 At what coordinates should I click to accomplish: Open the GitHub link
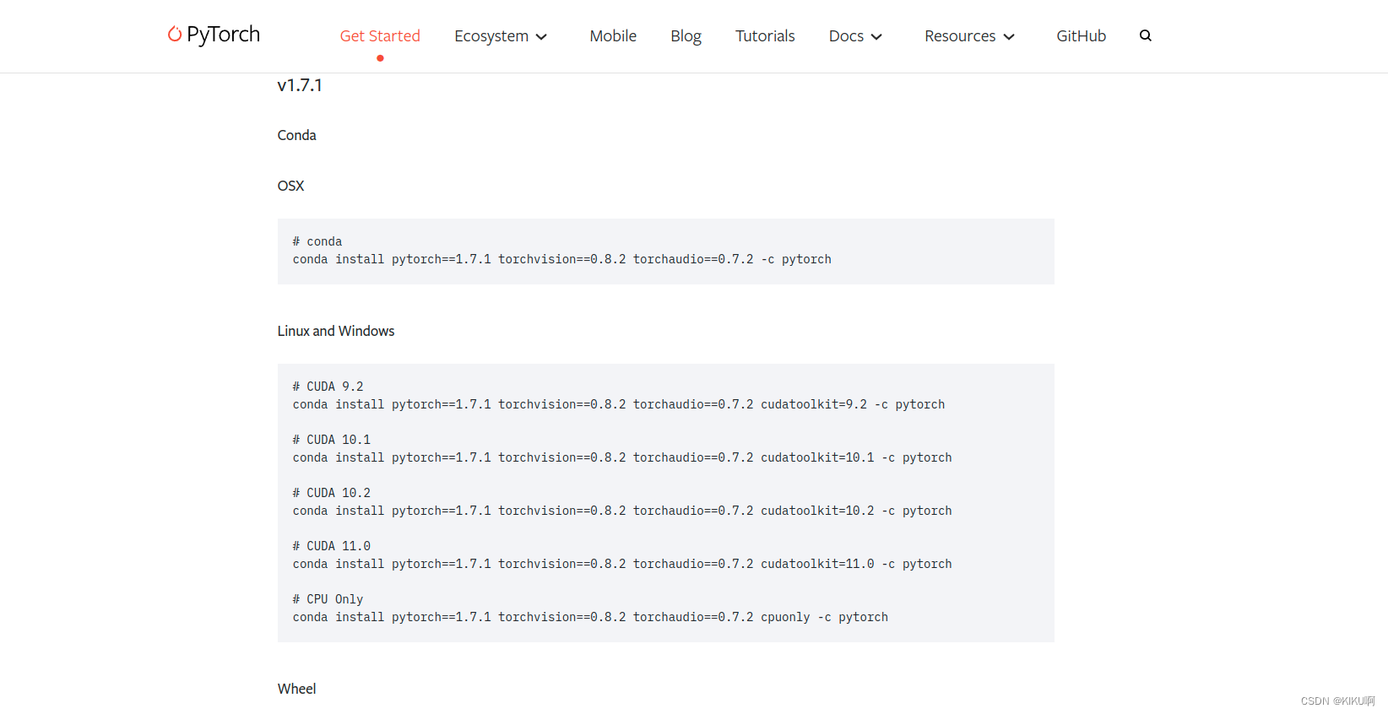[1081, 35]
